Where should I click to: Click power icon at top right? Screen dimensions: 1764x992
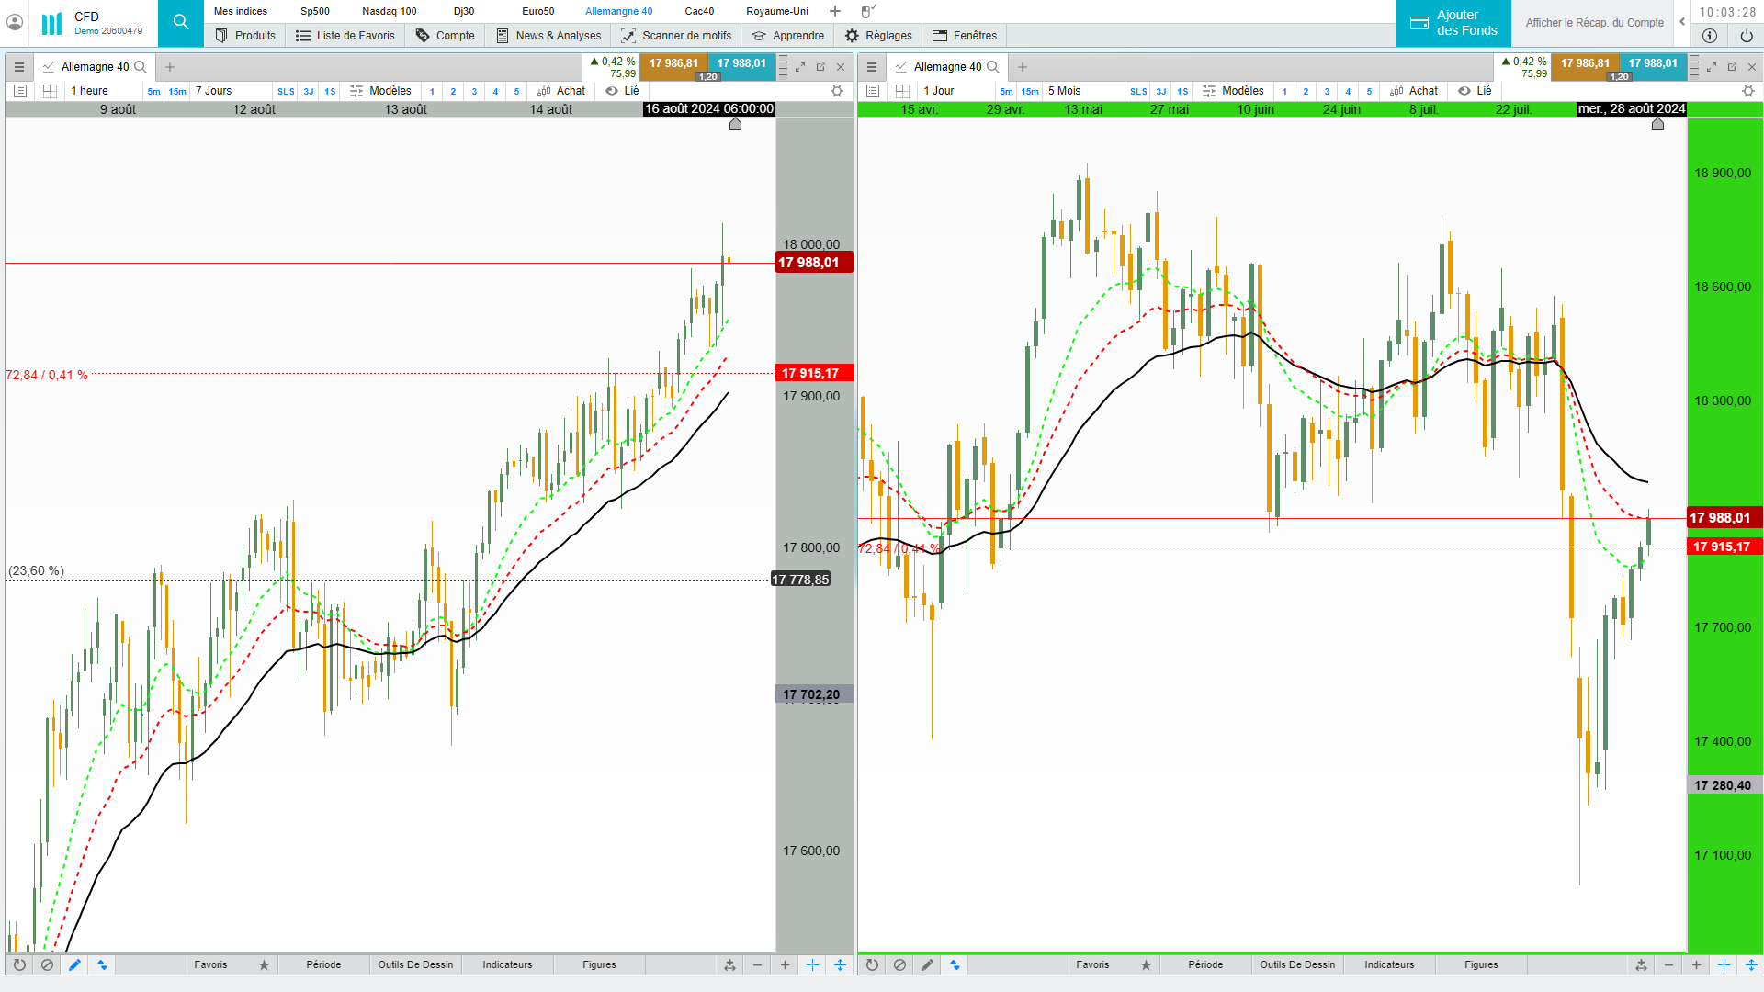[1747, 36]
